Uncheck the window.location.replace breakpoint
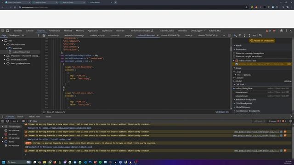The width and height of the screenshot is (294, 165). pos(237,64)
